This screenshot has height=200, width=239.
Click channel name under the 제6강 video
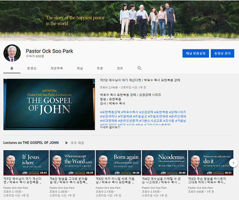62,188
